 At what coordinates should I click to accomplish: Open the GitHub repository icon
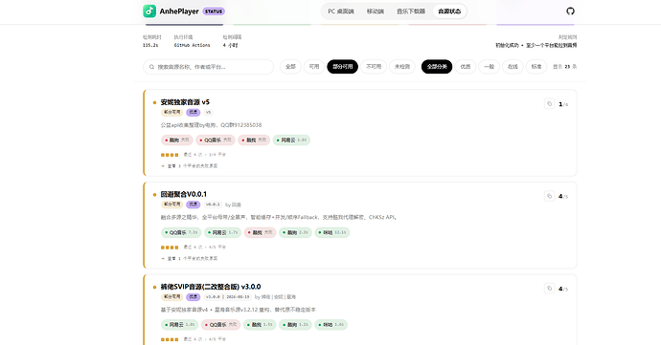[570, 11]
